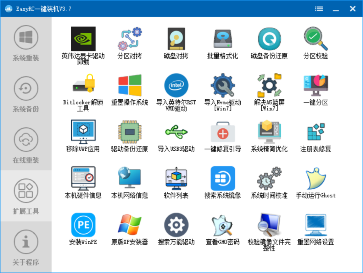363x273 pixels.
Task: Launch the NVIDIA graphics driver uninstaller (英伟达显卡驱动卸载)
Action: [83, 39]
